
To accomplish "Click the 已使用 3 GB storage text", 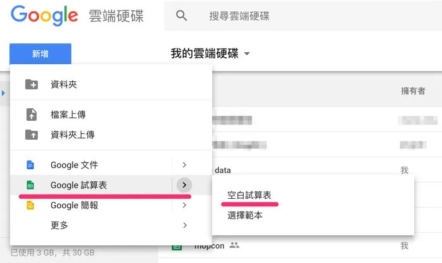I will (52, 252).
